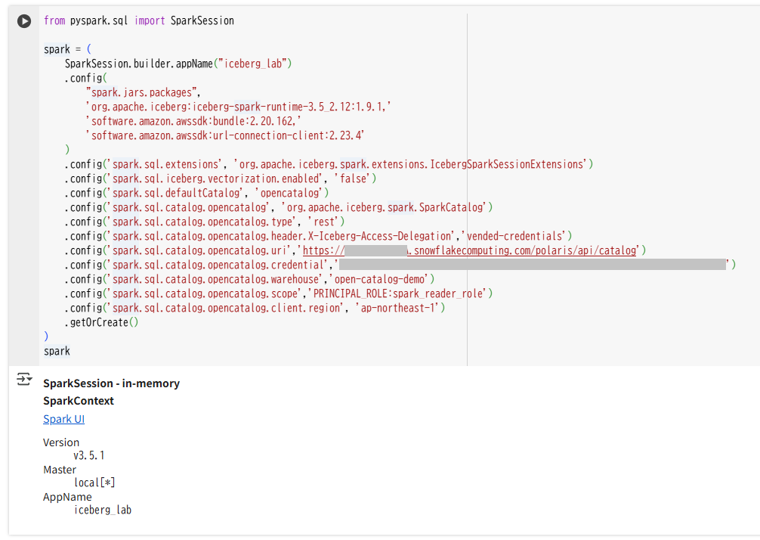Open the snowflakecomputing polaris catalog URL
Viewport: 760px width, 540px height.
469,250
